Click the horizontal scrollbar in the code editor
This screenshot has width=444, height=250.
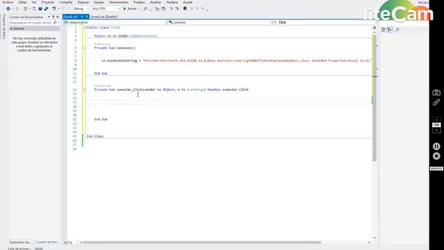202,242
